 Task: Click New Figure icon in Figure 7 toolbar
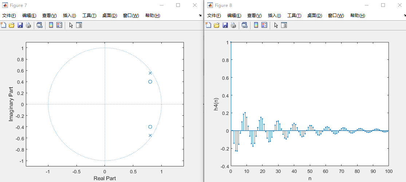point(3,25)
